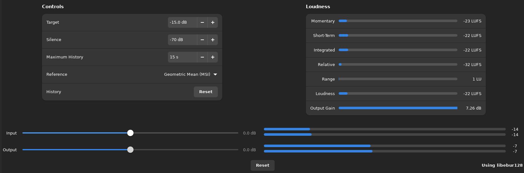524x173 pixels.
Task: Click the Momentary loudness level bar
Action: click(398, 21)
